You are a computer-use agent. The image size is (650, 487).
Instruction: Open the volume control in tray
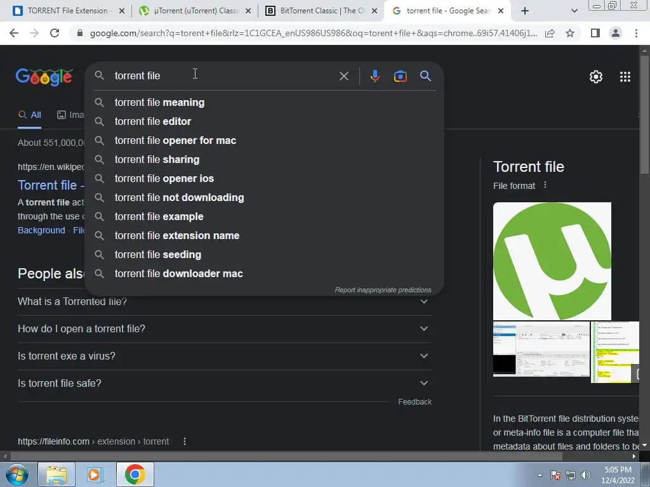pyautogui.click(x=586, y=476)
